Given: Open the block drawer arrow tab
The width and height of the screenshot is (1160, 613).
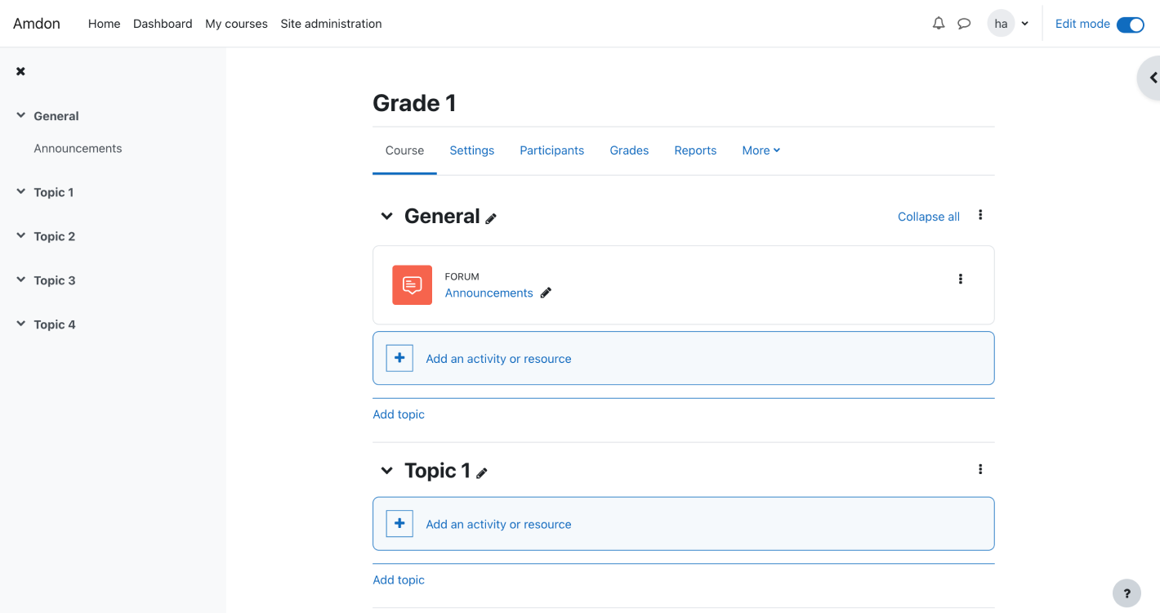Looking at the screenshot, I should pyautogui.click(x=1151, y=78).
